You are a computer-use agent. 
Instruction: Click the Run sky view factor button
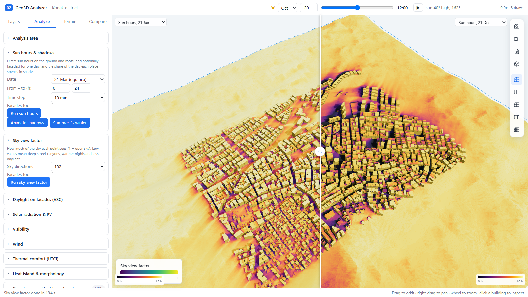click(x=29, y=182)
